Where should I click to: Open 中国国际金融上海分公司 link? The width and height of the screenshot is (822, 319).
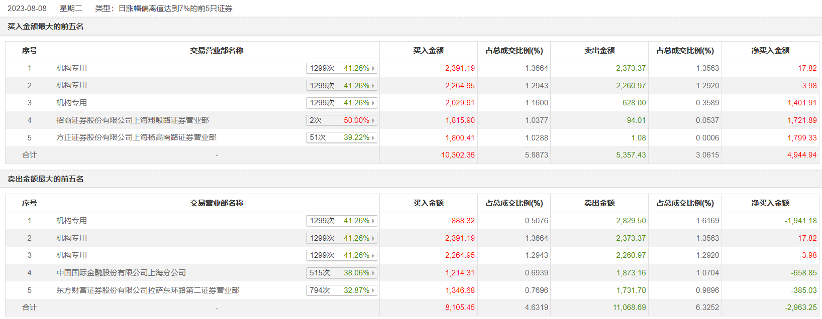coord(121,273)
